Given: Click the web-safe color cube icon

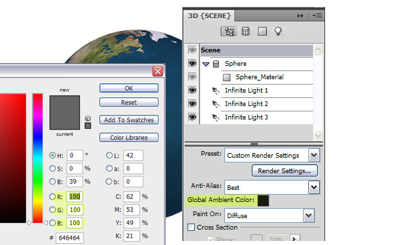Looking at the screenshot, I should (x=87, y=118).
